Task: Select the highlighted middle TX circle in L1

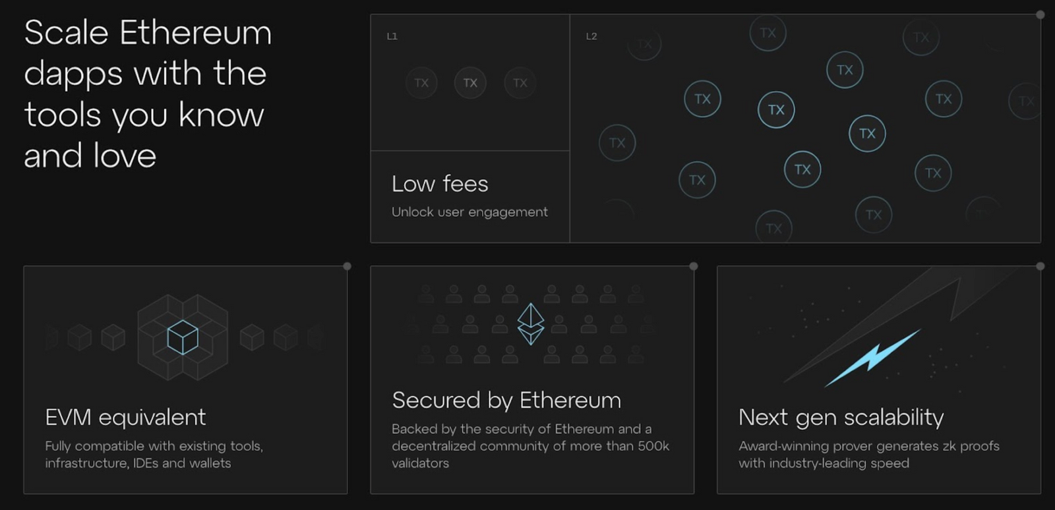Action: (x=470, y=83)
